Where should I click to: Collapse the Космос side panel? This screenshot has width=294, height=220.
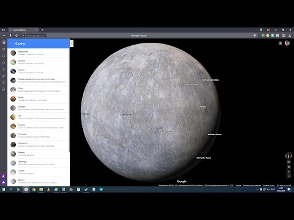click(x=72, y=43)
